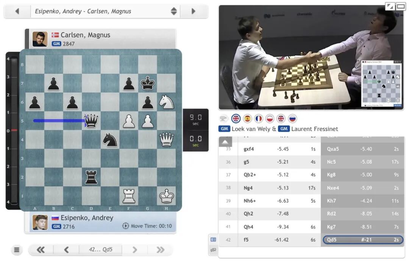
Task: Switch to Russian commentary flag
Action: pos(292,119)
